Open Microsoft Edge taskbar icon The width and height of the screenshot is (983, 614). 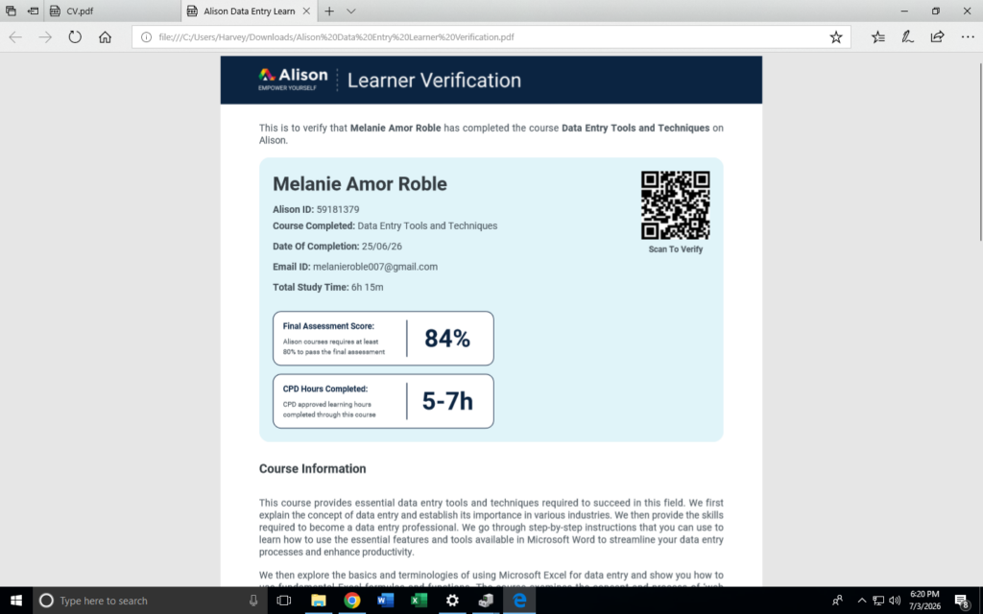coord(519,601)
